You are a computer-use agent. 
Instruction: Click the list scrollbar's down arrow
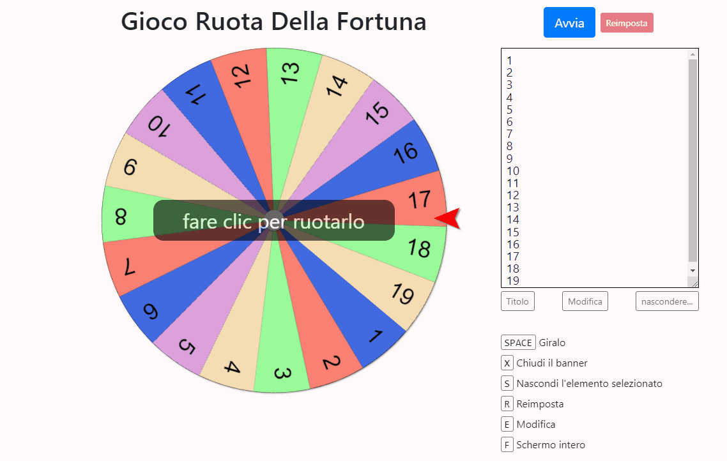[693, 271]
